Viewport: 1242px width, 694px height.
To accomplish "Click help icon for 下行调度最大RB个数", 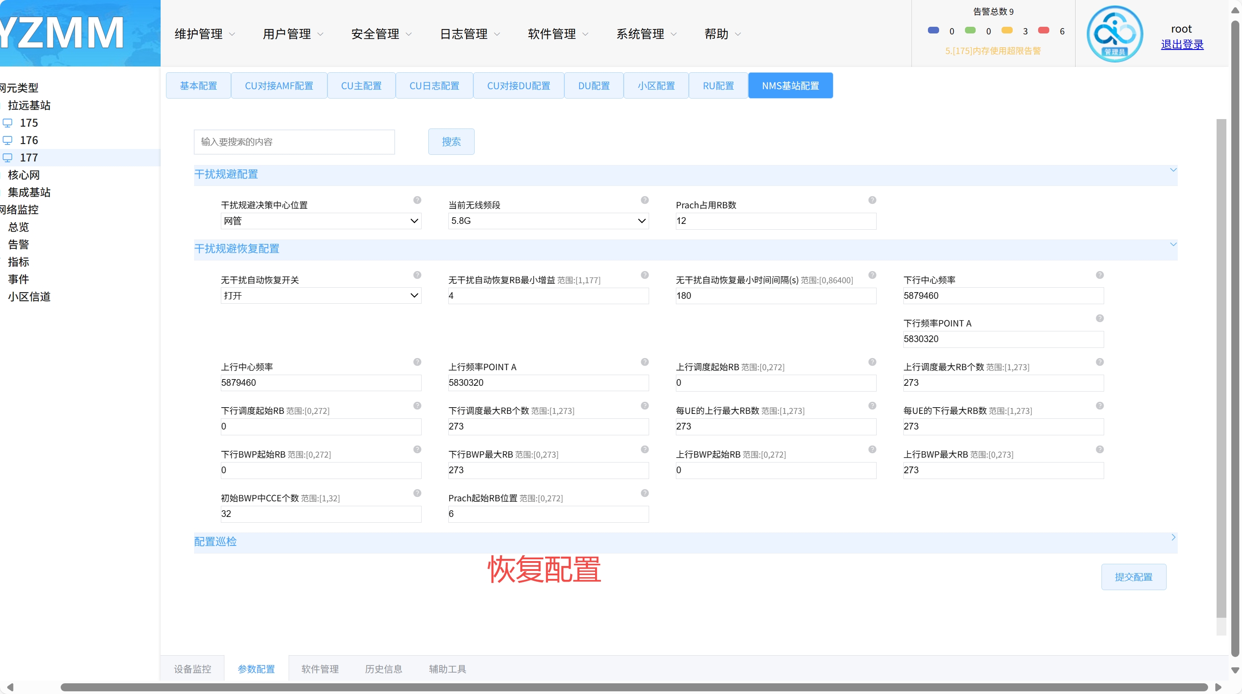I will tap(645, 406).
